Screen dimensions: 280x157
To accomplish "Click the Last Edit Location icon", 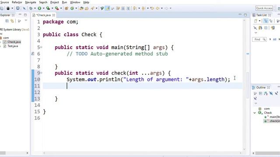I will 152,8.
